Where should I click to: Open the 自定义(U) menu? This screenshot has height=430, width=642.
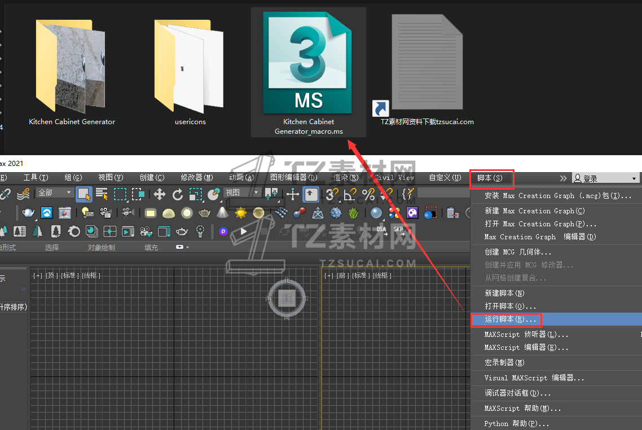coord(445,177)
